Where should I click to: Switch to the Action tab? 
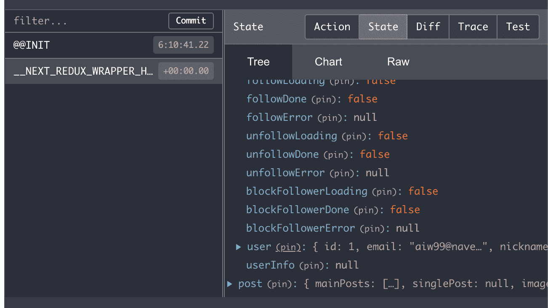coord(332,27)
